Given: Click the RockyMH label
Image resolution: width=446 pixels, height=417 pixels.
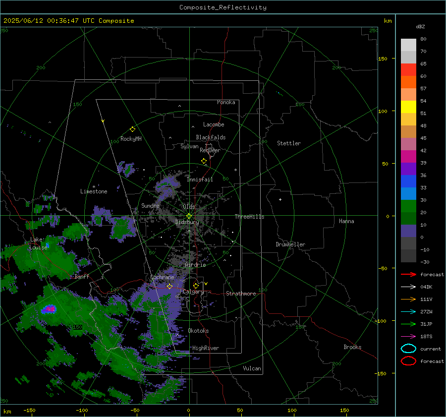Looking at the screenshot, I should point(131,139).
